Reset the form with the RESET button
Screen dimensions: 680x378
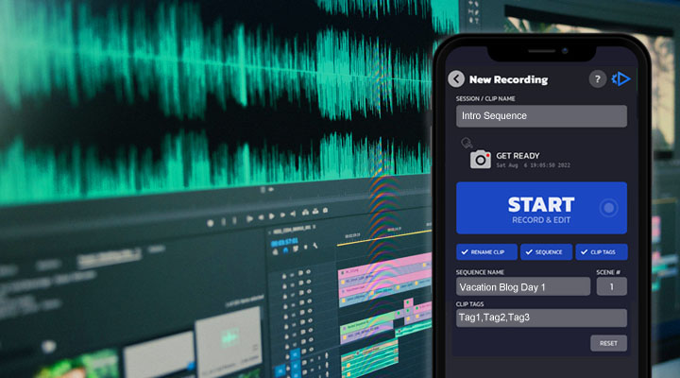coord(608,343)
